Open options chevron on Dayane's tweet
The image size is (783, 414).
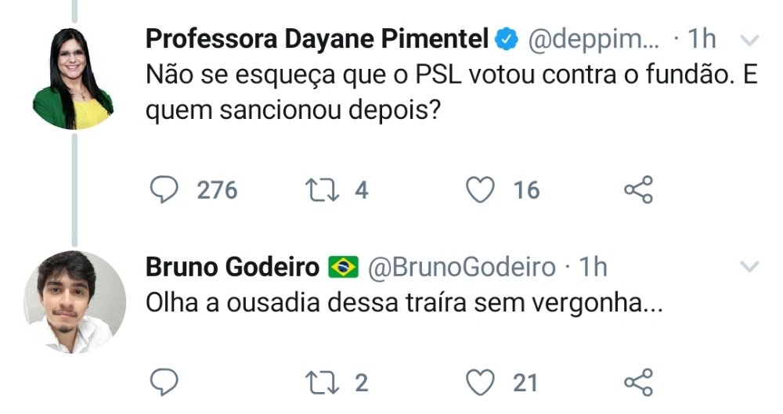[749, 41]
